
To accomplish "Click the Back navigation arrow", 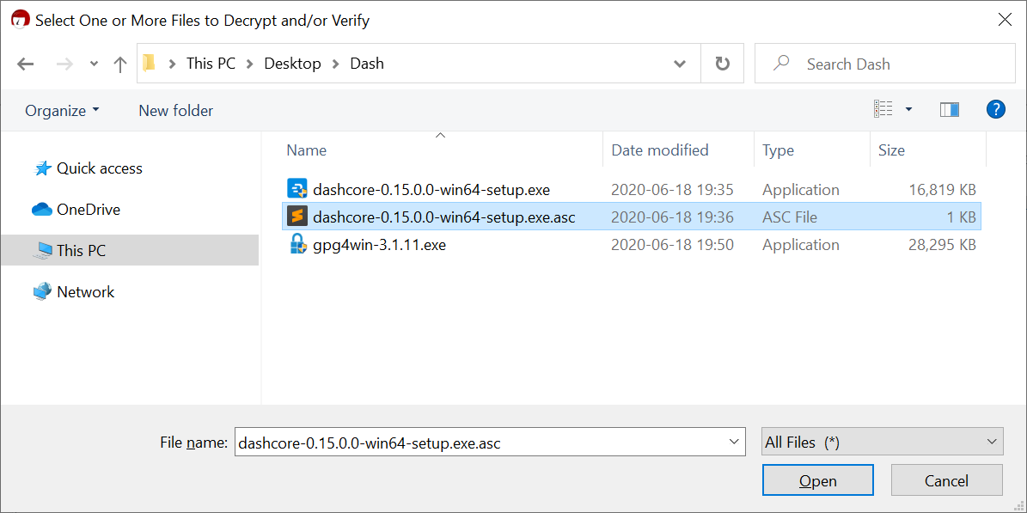I will coord(25,64).
